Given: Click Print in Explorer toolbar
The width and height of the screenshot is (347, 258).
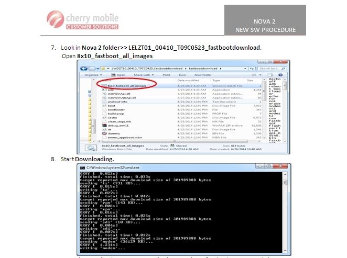Looking at the screenshot, I should [x=166, y=75].
